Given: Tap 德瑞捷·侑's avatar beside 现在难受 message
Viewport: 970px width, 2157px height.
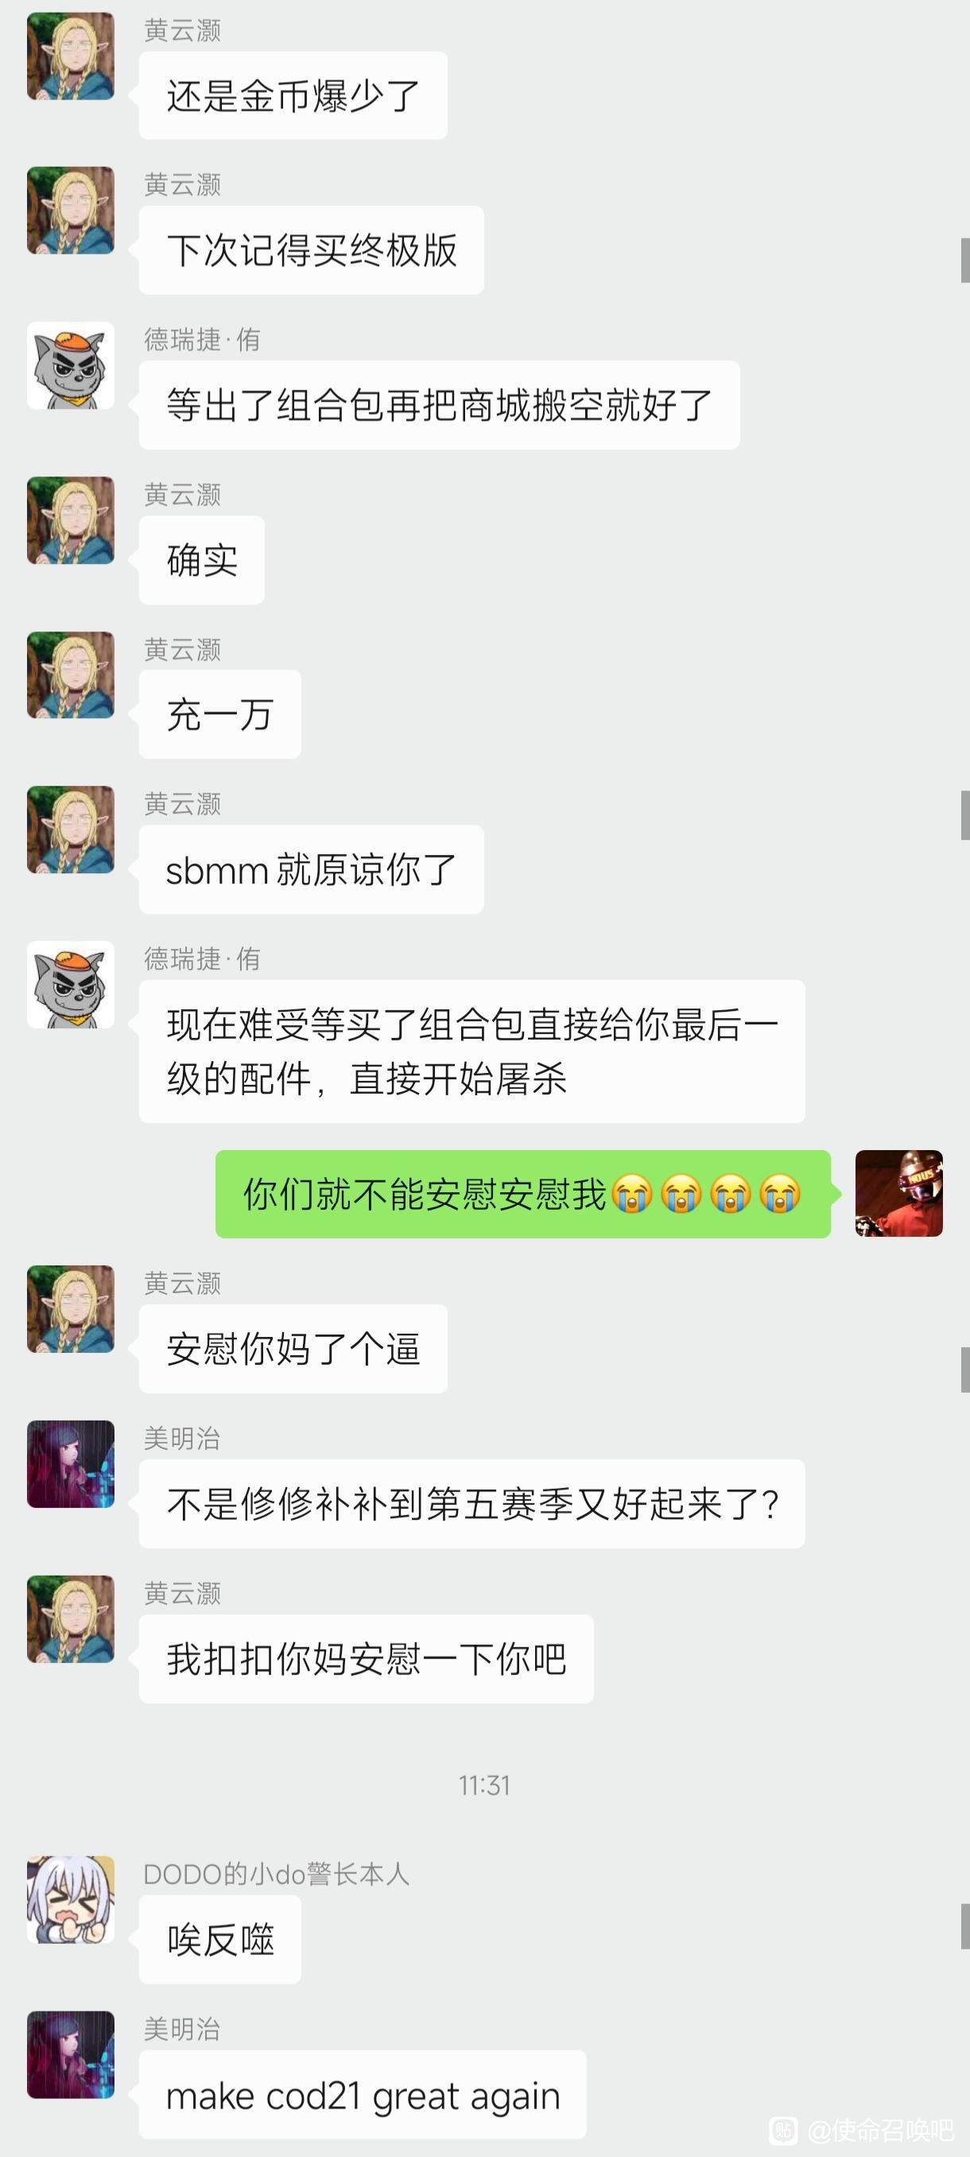Looking at the screenshot, I should [70, 984].
